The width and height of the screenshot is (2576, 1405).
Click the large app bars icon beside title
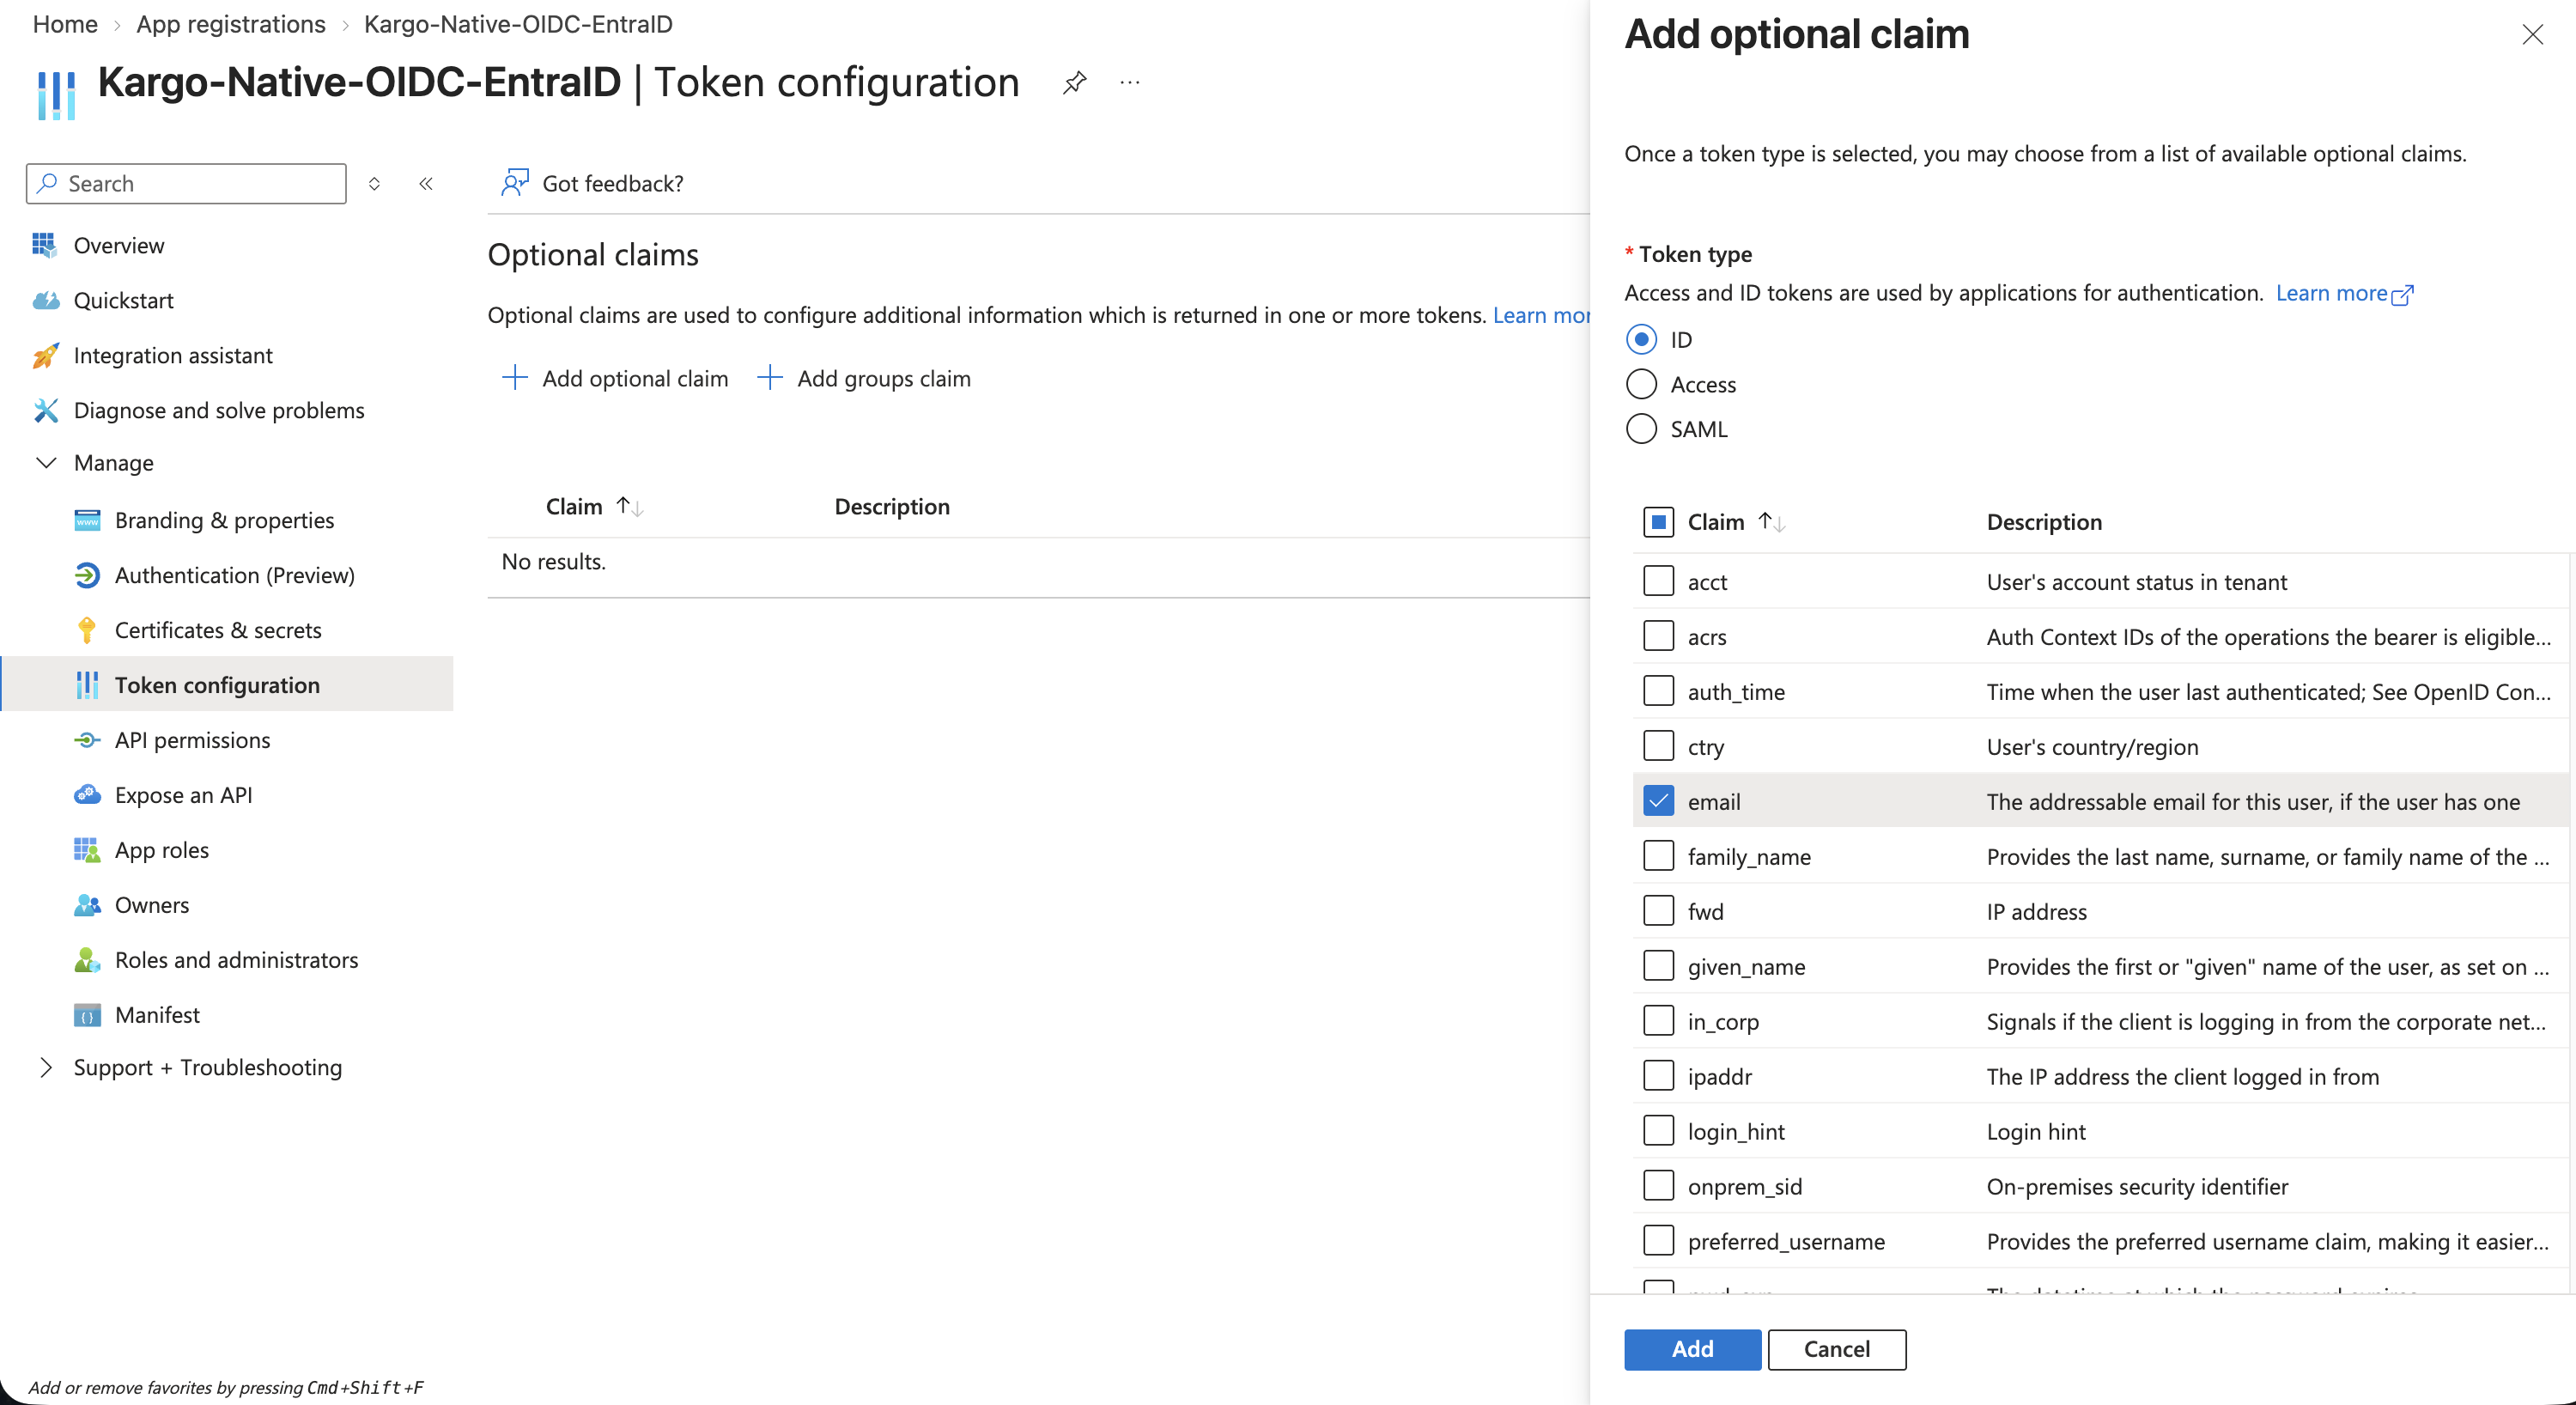(x=56, y=95)
